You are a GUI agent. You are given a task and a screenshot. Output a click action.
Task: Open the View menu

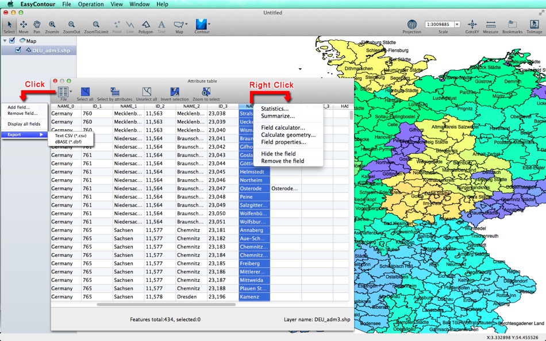click(116, 4)
